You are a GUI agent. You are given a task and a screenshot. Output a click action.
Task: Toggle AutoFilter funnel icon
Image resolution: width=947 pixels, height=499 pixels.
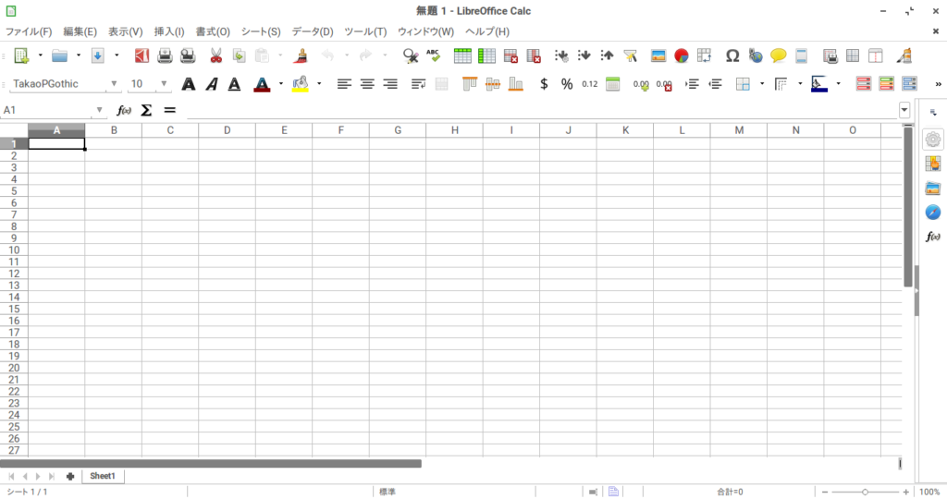(x=631, y=56)
